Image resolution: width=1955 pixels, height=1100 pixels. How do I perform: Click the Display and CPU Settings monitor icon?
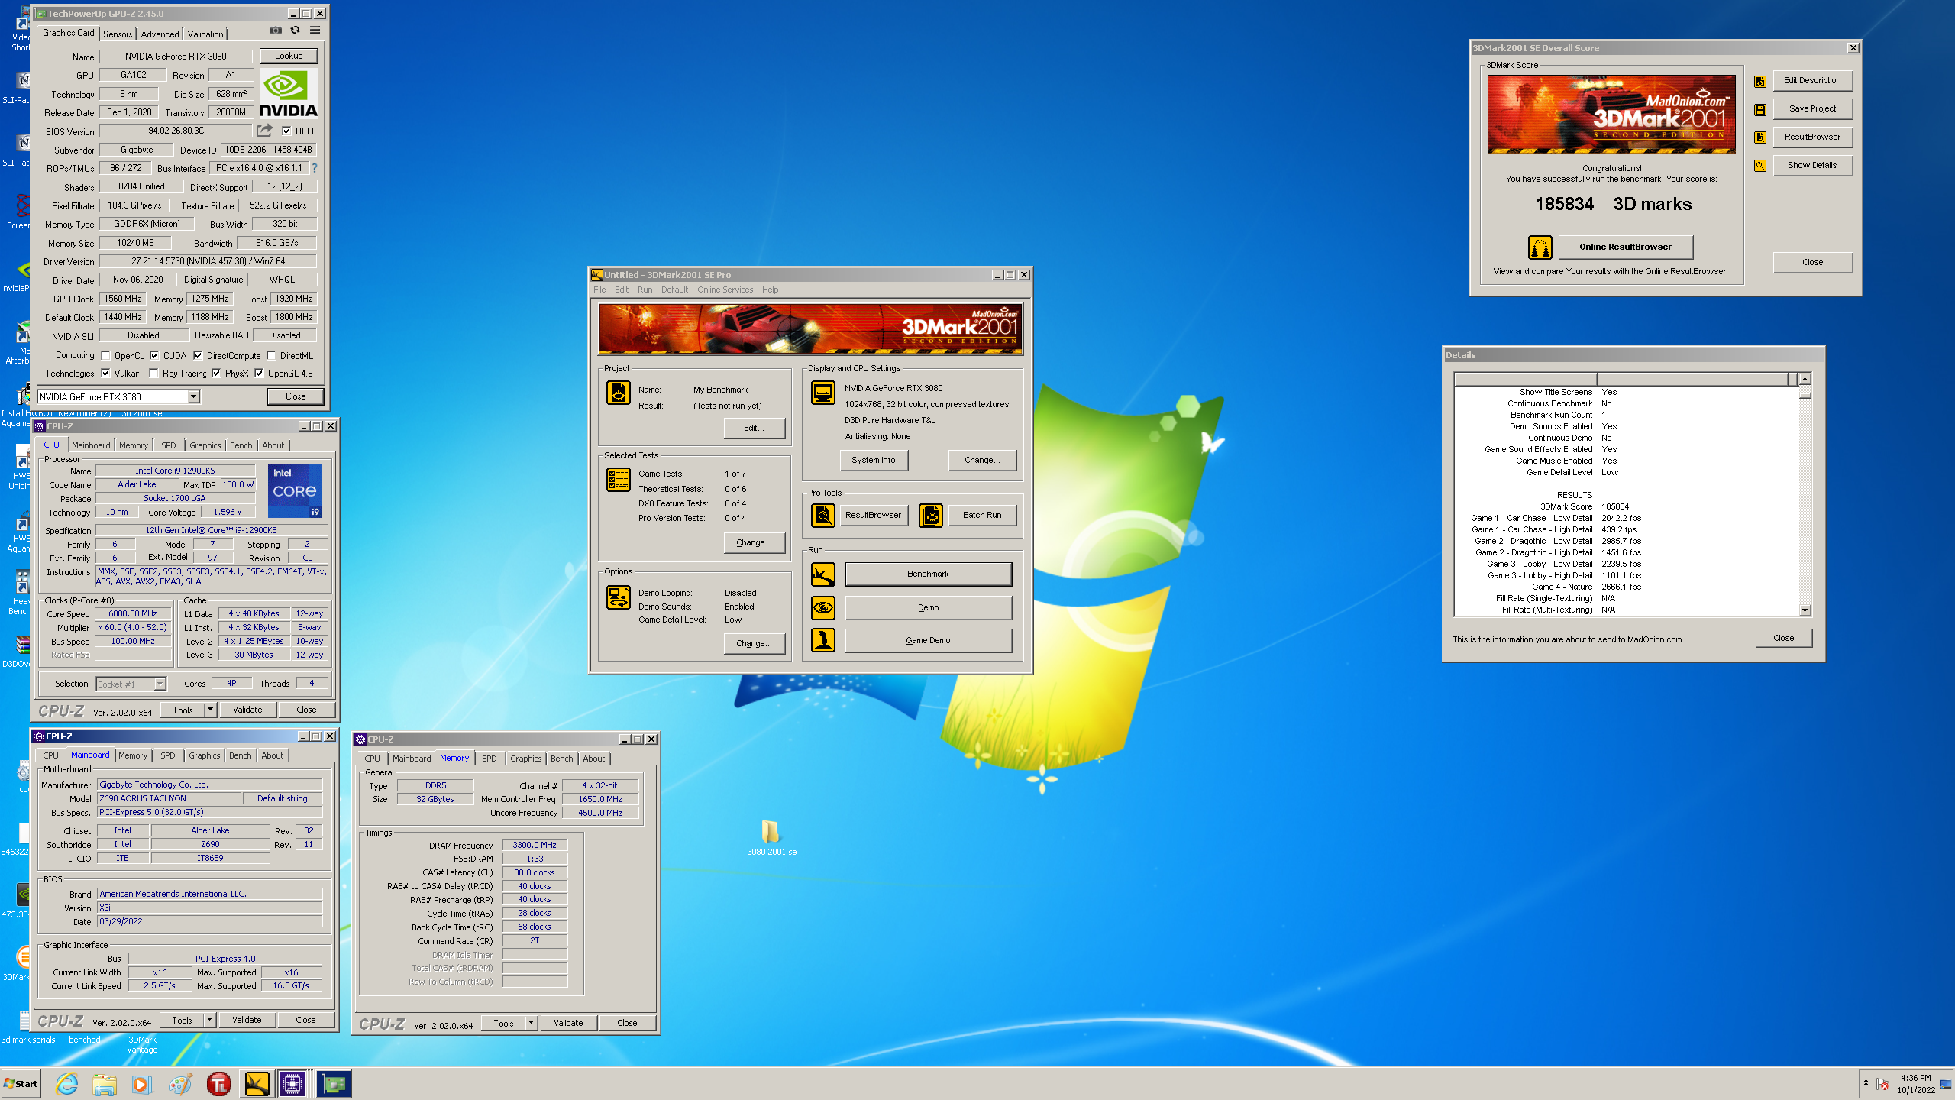822,393
